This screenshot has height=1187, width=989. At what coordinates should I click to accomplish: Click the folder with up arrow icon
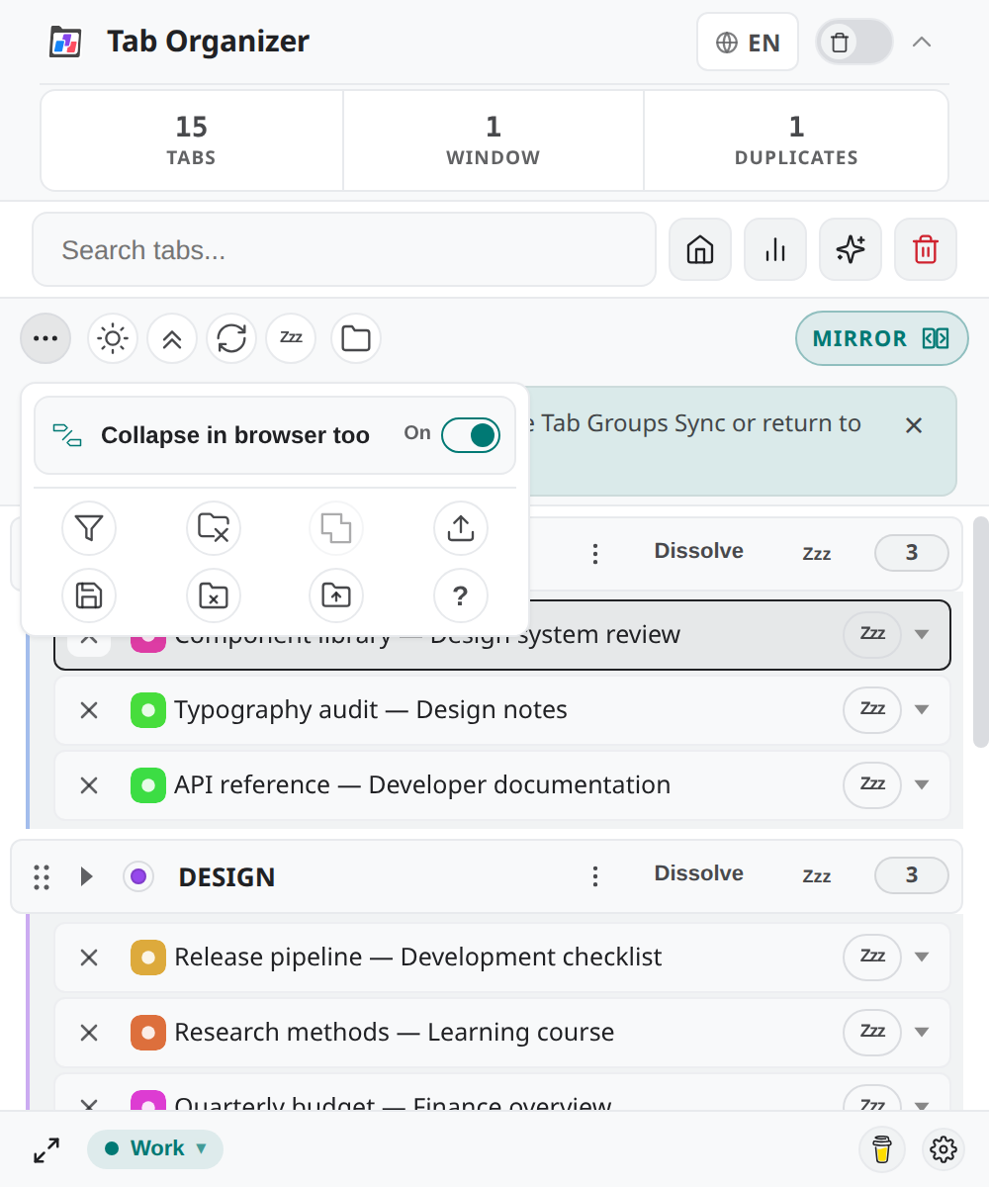[336, 595]
